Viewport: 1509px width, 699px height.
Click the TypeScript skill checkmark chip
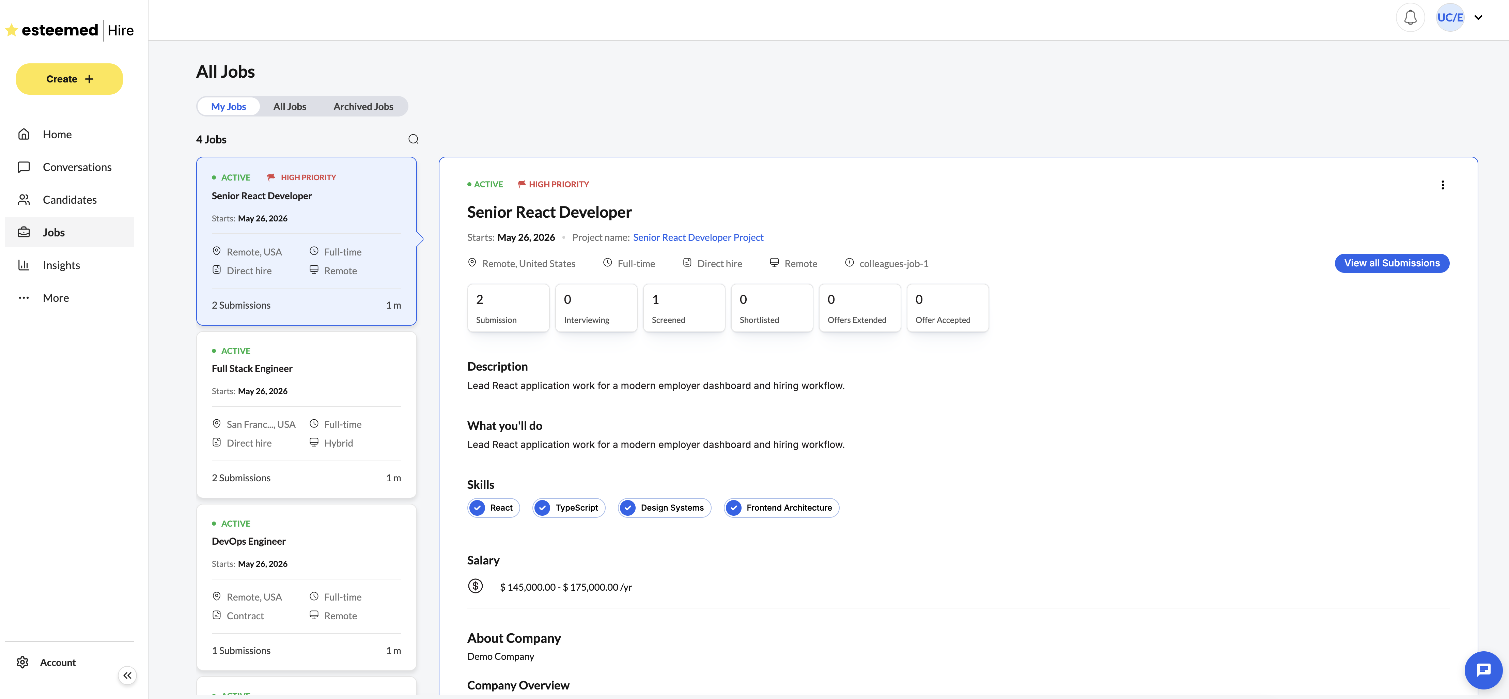point(568,508)
